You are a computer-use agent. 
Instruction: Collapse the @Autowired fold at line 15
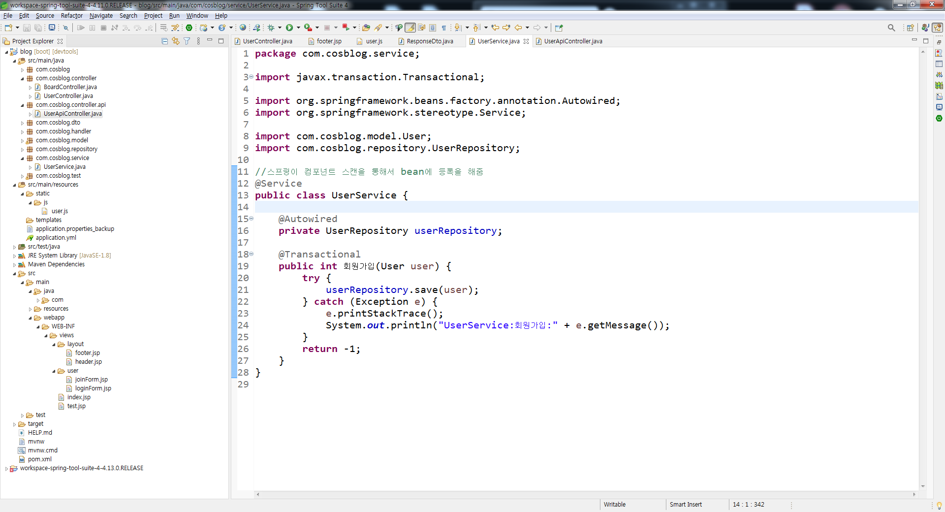click(251, 218)
